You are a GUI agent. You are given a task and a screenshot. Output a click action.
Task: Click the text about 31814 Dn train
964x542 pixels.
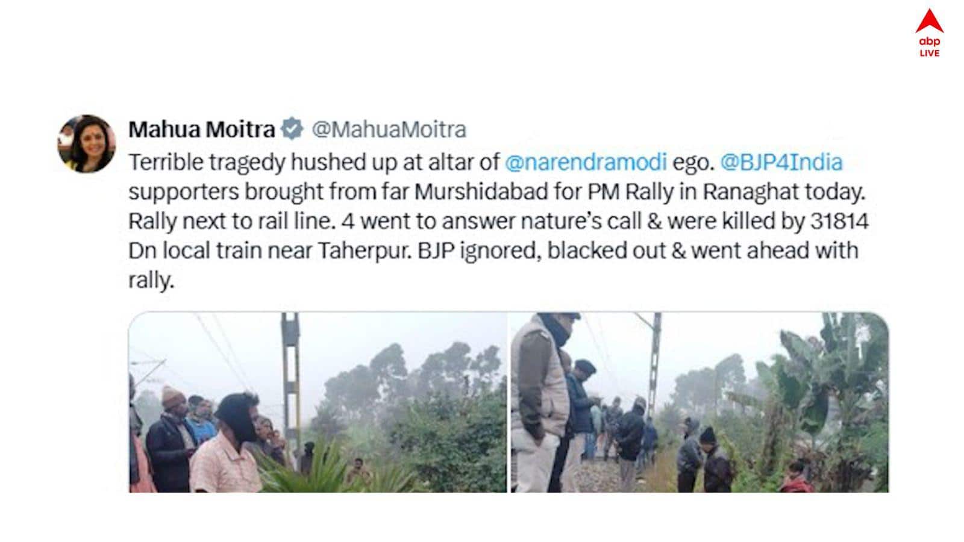pyautogui.click(x=498, y=221)
